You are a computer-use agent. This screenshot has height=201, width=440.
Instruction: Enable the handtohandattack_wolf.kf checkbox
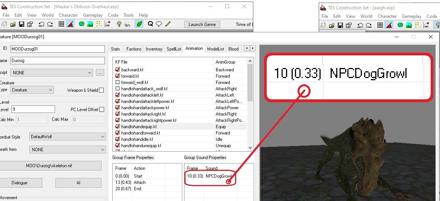[x=118, y=88]
